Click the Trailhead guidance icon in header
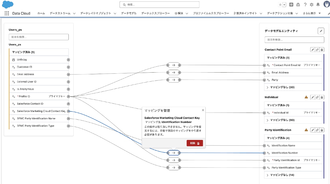 (298, 5)
